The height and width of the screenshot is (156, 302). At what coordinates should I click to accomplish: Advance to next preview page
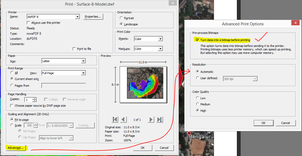click(x=151, y=119)
